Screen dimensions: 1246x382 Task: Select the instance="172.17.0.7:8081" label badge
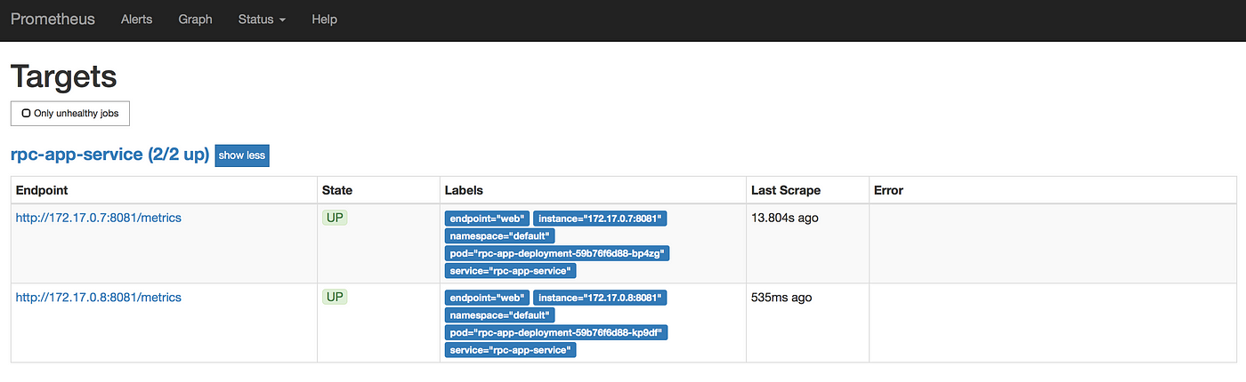coord(600,219)
